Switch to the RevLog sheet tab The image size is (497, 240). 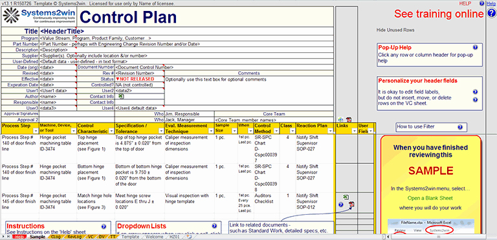tap(74, 237)
